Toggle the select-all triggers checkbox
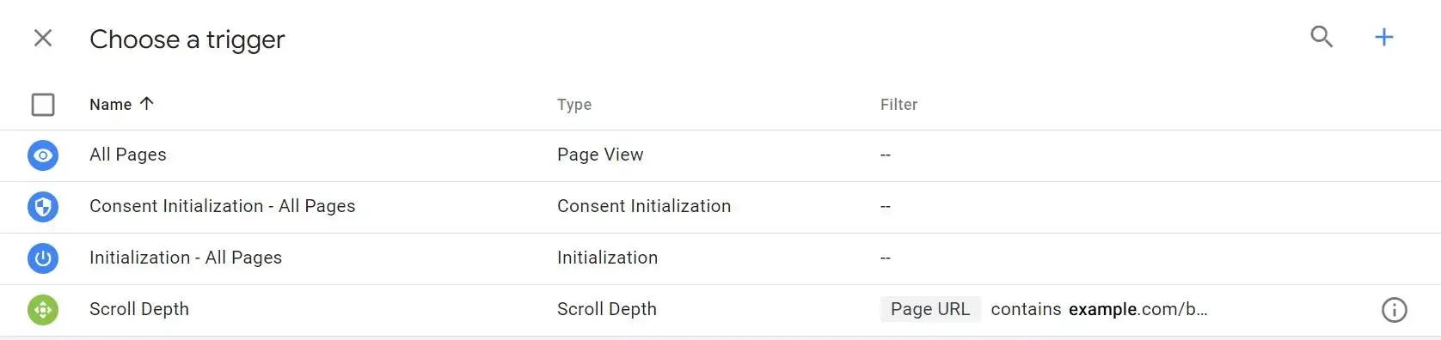Screen dimensions: 1441x340 (43, 105)
